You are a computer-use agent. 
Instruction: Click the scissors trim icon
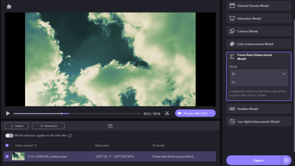167,113
